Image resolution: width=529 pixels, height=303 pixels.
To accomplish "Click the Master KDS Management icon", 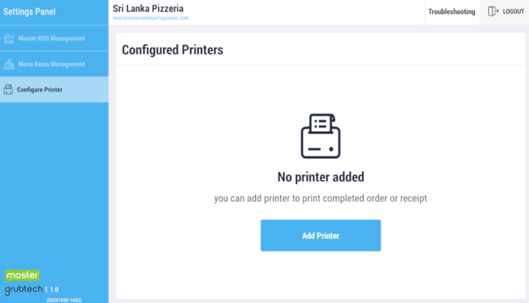I will click(x=8, y=38).
